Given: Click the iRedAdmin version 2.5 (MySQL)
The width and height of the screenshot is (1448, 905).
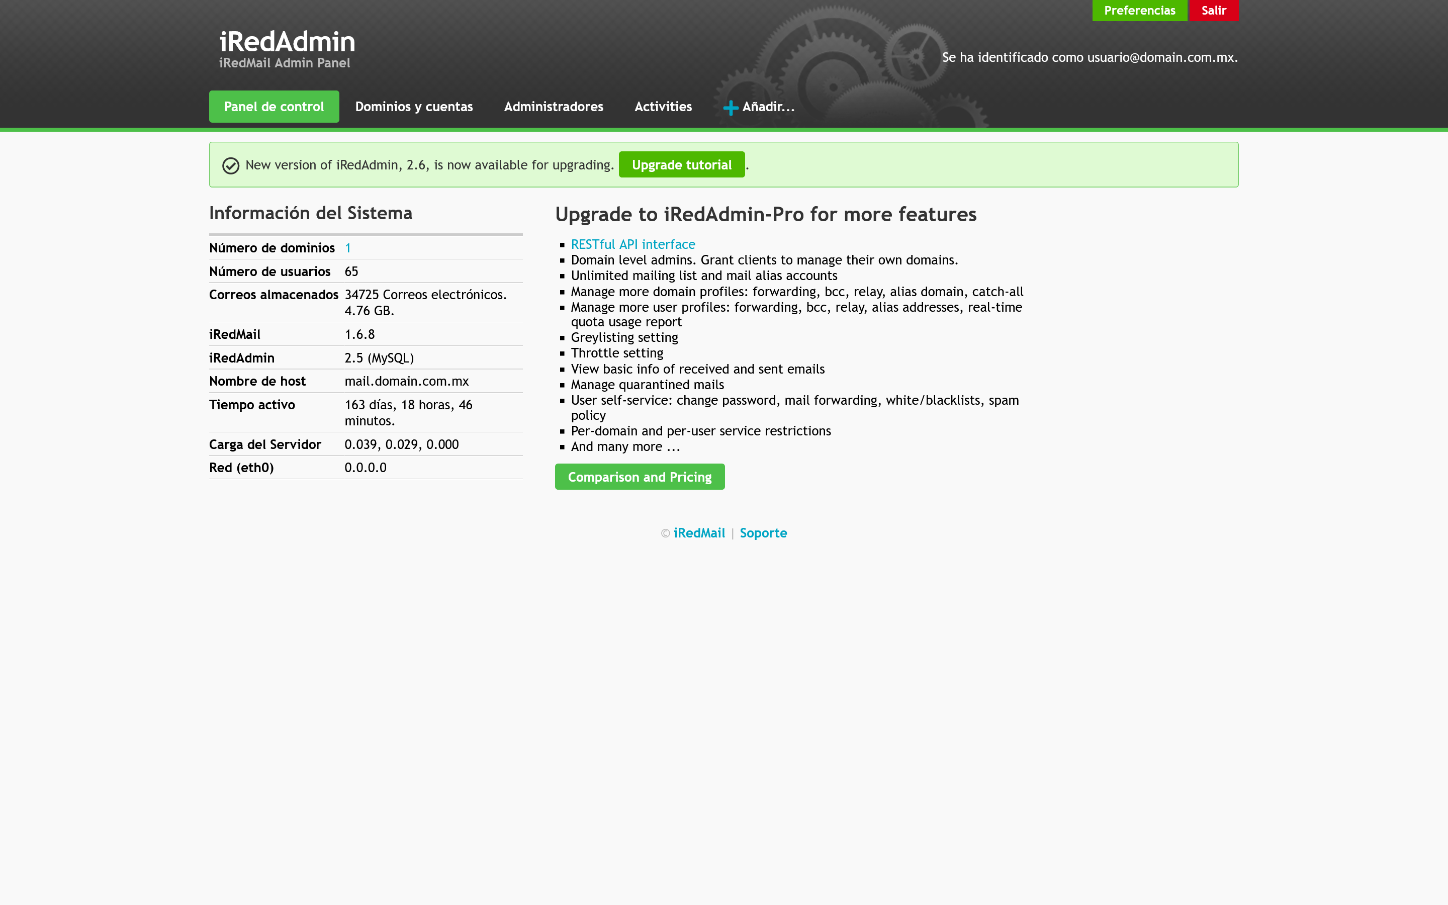Looking at the screenshot, I should point(380,358).
